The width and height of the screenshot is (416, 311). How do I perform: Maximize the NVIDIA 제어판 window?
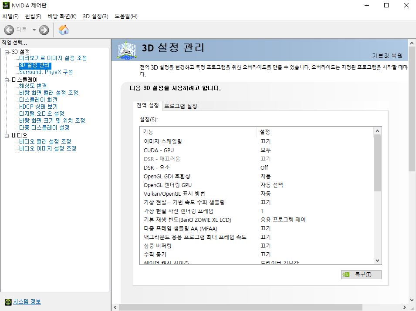(386, 5)
